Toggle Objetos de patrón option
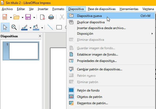Viewport: 156px width, 109px height. point(111,97)
